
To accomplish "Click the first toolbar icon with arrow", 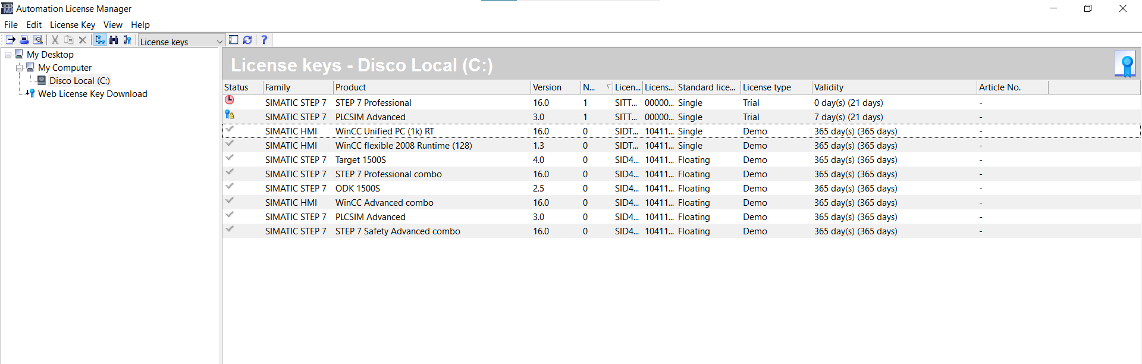I will (x=11, y=40).
